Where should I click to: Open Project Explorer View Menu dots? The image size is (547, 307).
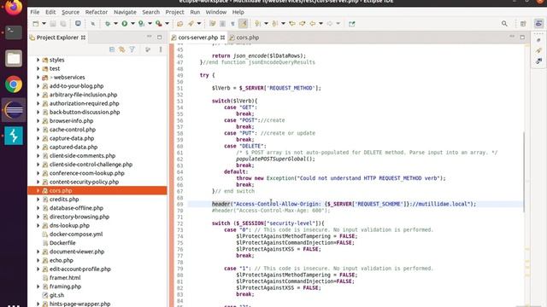tap(161, 49)
